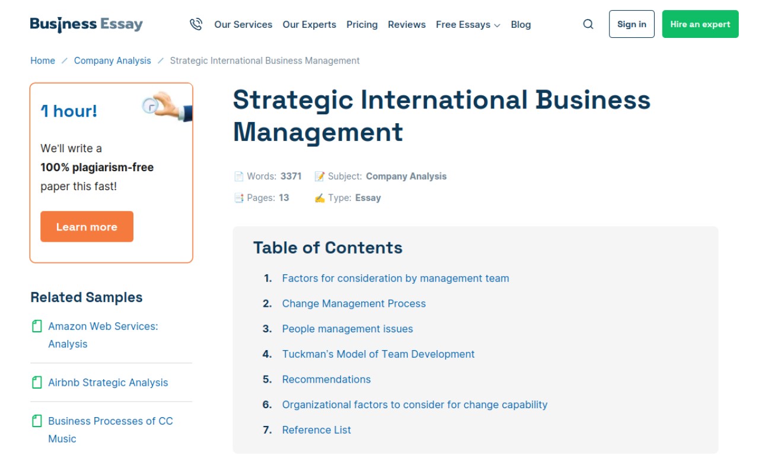Go to the Pricing page
The width and height of the screenshot is (759, 455).
[362, 25]
